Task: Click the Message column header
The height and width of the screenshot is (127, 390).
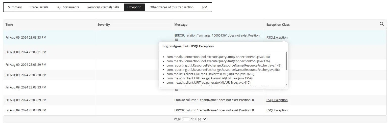Action: [x=181, y=25]
